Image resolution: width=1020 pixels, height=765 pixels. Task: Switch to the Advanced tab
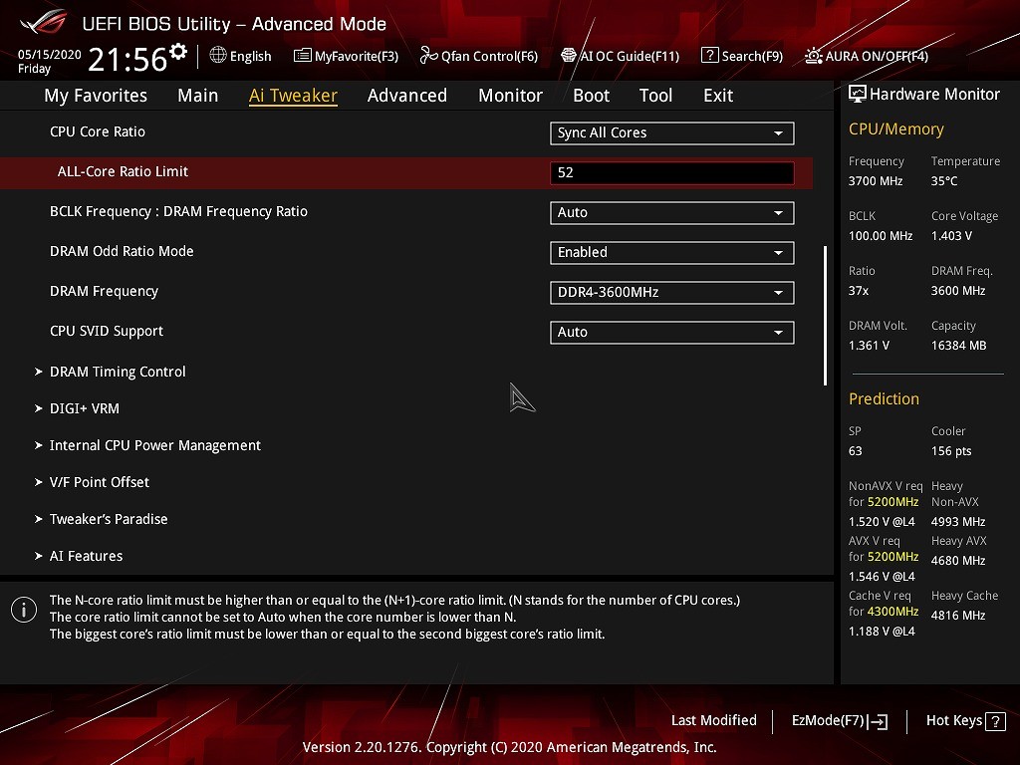(x=406, y=96)
